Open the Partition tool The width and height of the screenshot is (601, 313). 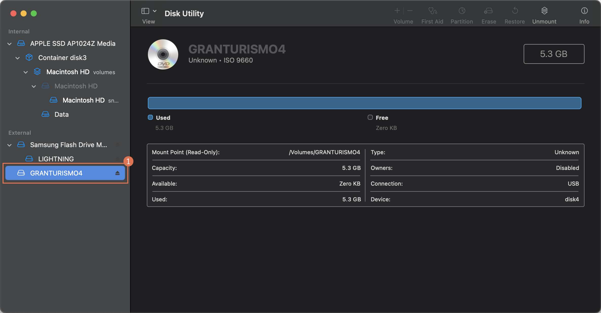coord(462,14)
